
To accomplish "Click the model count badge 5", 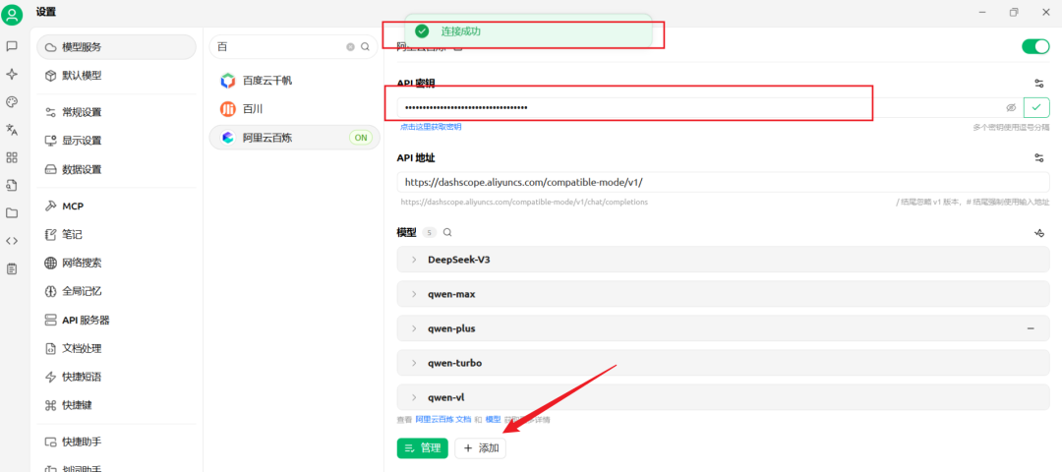I will (x=429, y=232).
